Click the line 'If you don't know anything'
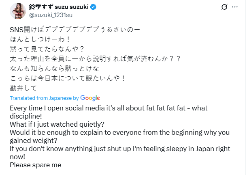Image resolution: width=247 pixels, height=175 pixels. point(121,148)
